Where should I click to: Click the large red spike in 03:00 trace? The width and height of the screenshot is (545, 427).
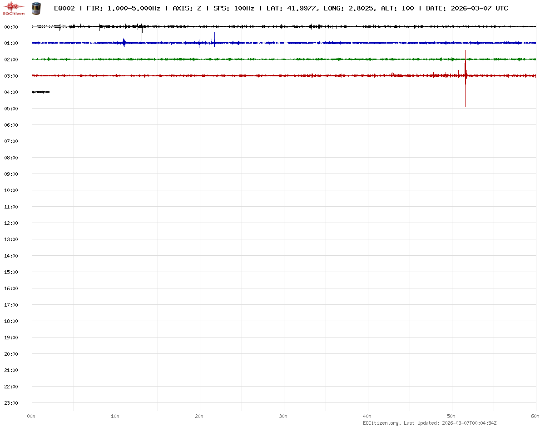465,77
